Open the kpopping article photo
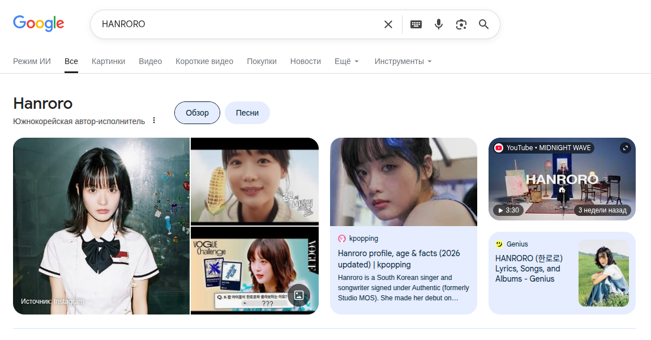The width and height of the screenshot is (651, 340). click(x=404, y=182)
